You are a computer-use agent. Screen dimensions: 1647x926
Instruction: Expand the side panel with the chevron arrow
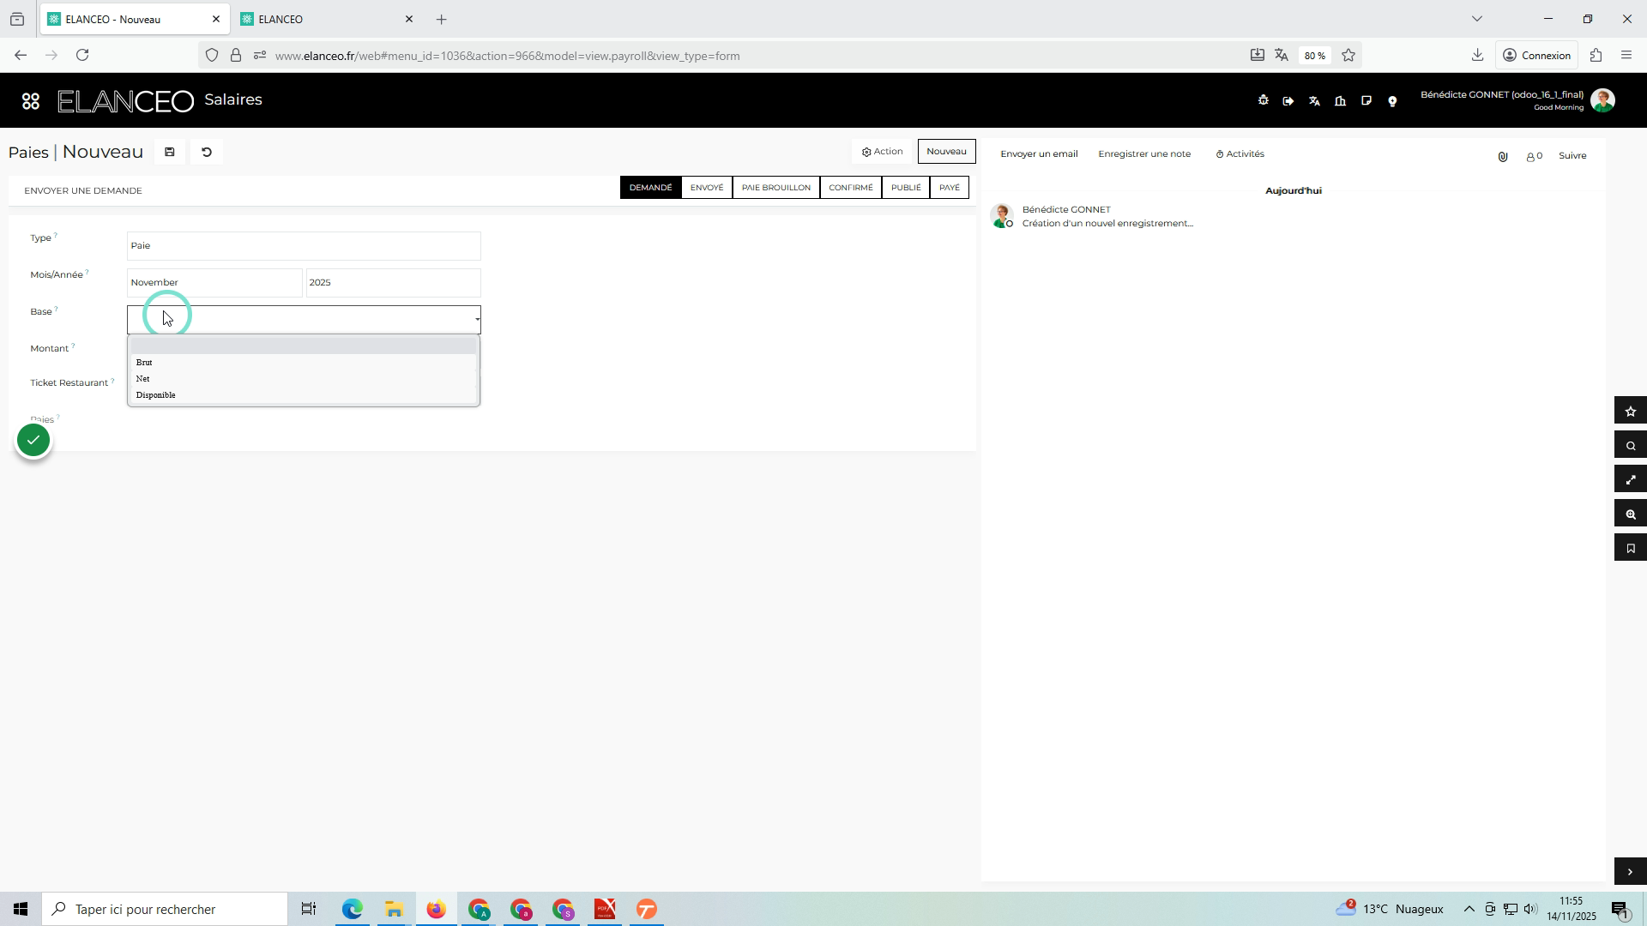1631,872
